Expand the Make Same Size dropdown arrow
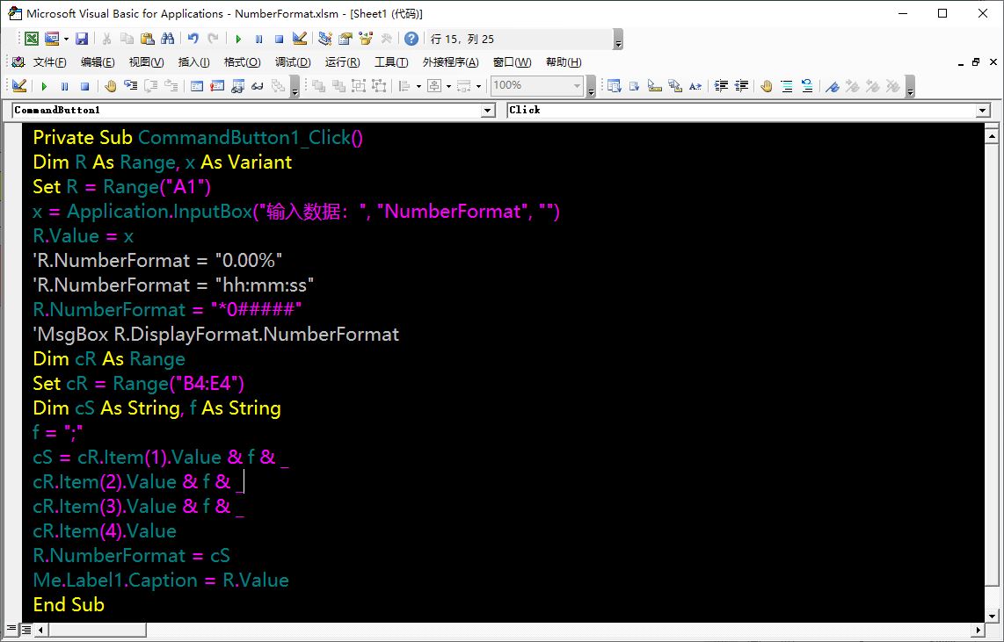 pyautogui.click(x=478, y=86)
